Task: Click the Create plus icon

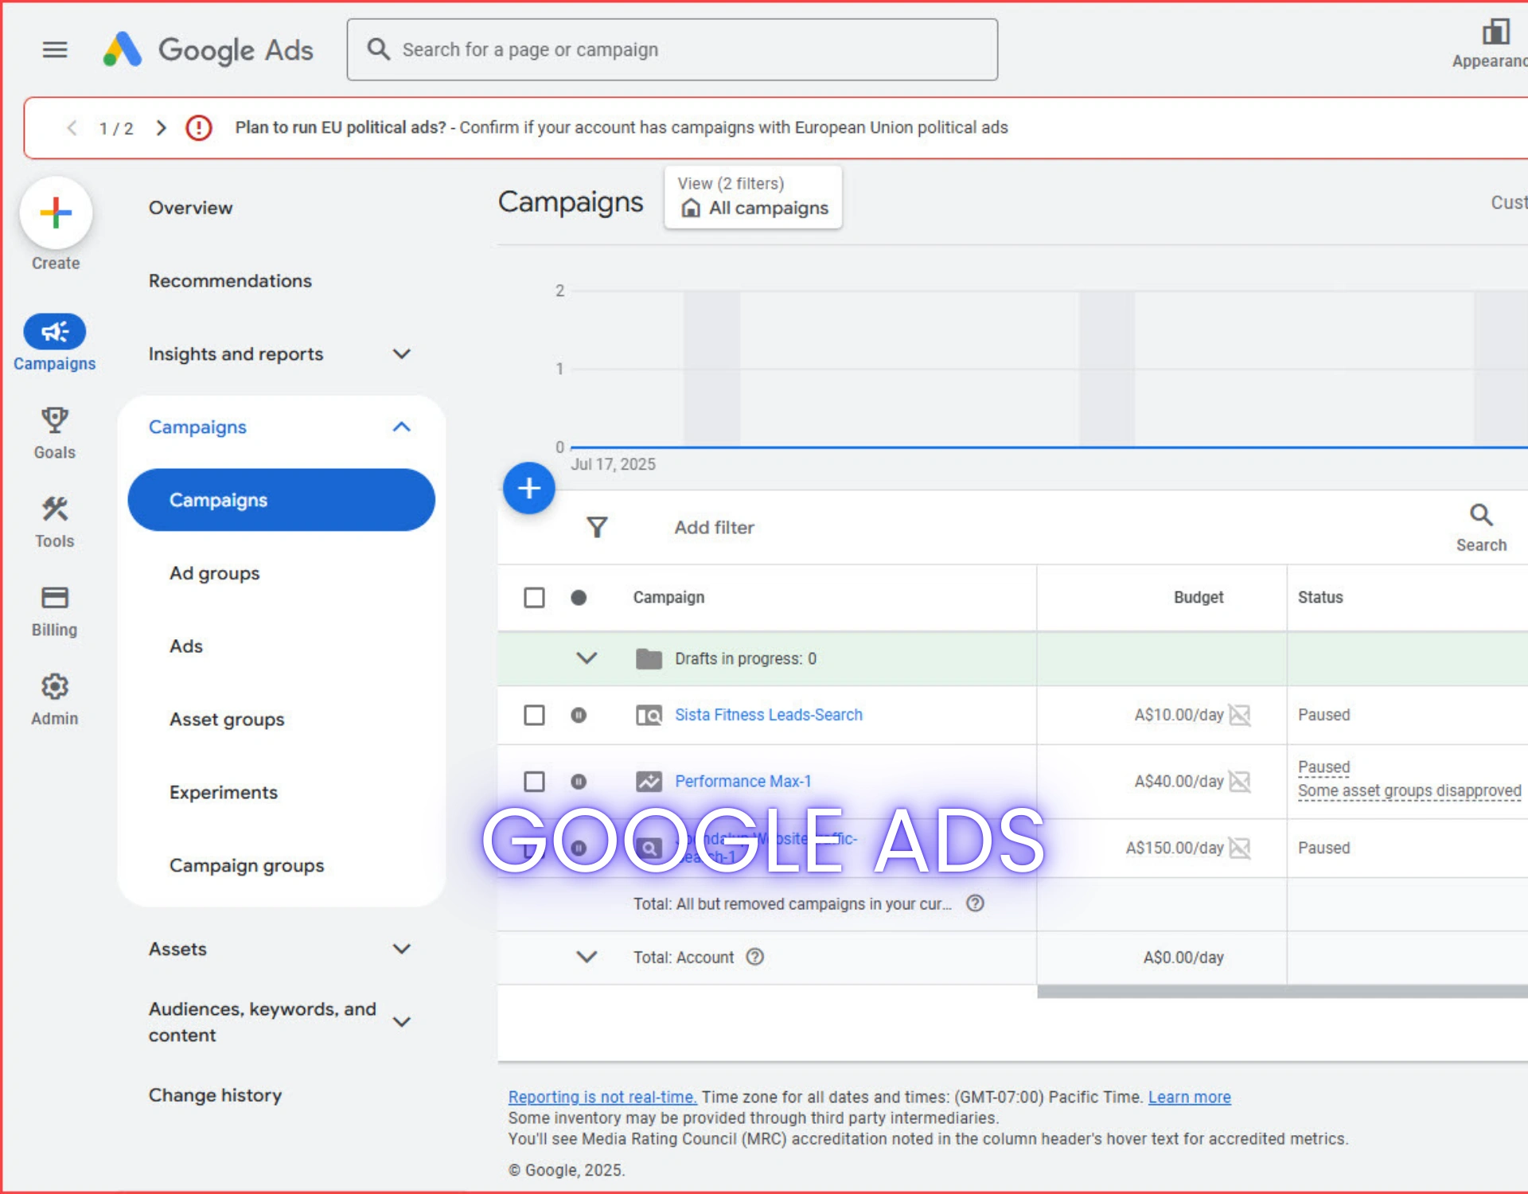Action: [x=54, y=213]
